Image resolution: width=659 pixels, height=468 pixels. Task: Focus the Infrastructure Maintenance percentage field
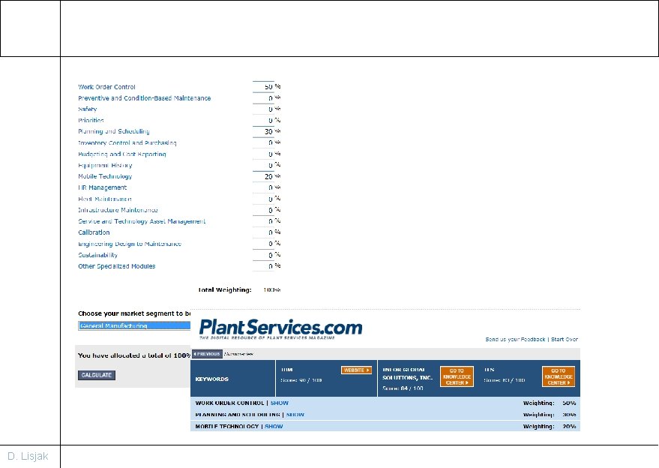tap(263, 210)
